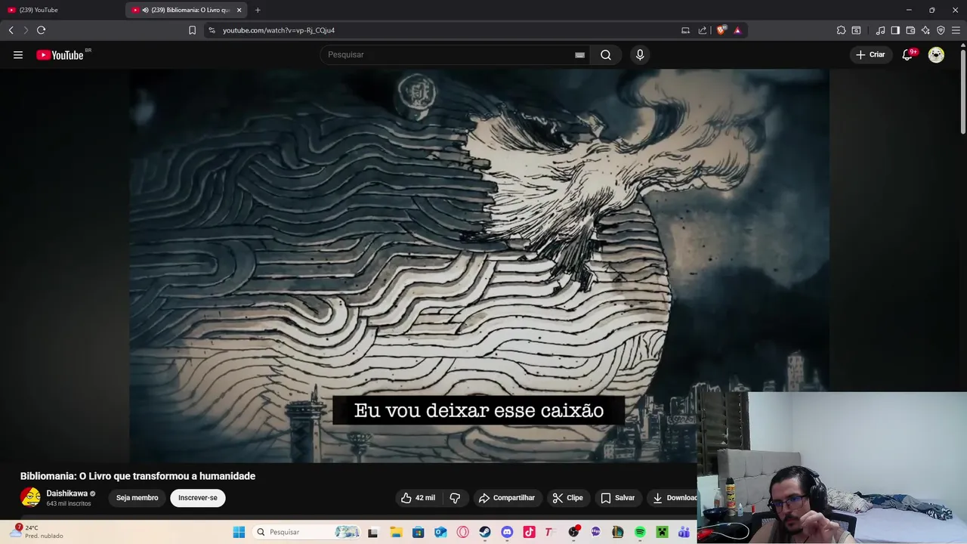Open the YouTube notifications bell
Viewport: 967px width, 544px height.
point(908,54)
